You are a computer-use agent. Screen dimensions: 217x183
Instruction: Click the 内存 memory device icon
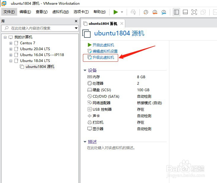90,77
